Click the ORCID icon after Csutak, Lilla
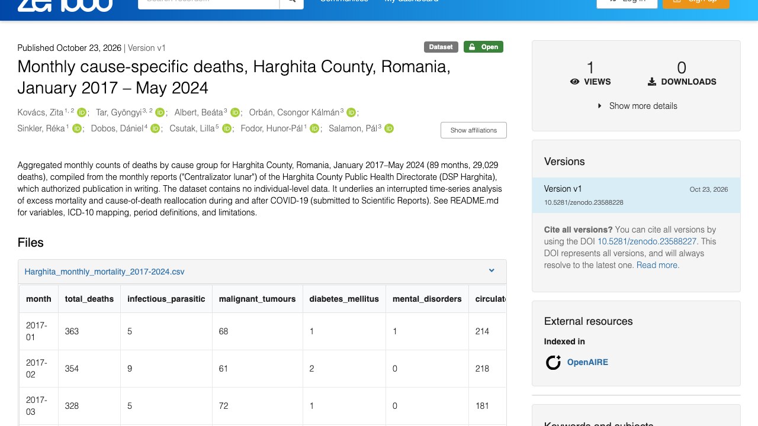758x426 pixels. 226,128
